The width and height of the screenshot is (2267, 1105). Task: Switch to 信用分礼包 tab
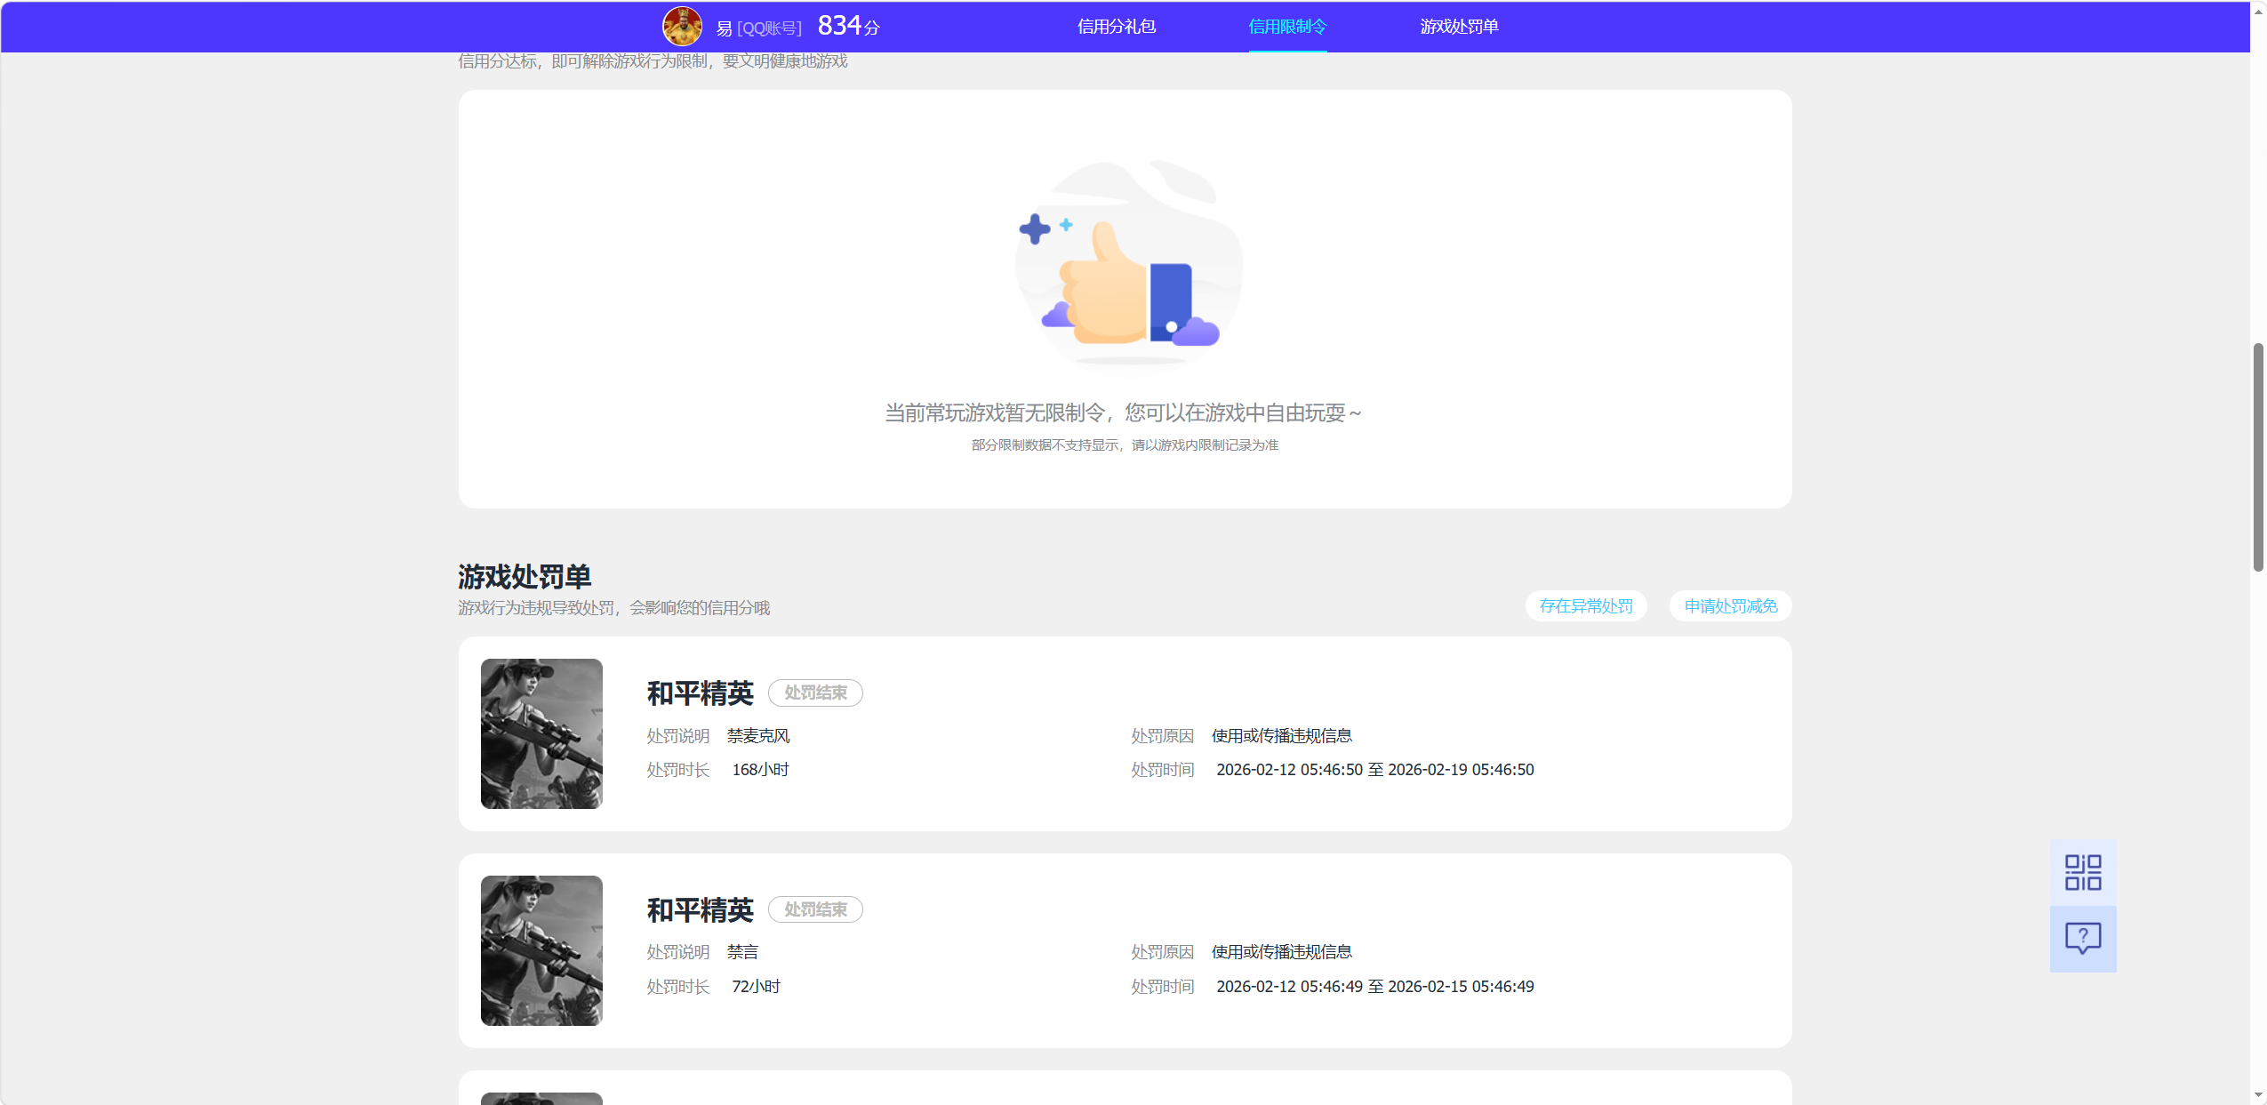[1117, 27]
